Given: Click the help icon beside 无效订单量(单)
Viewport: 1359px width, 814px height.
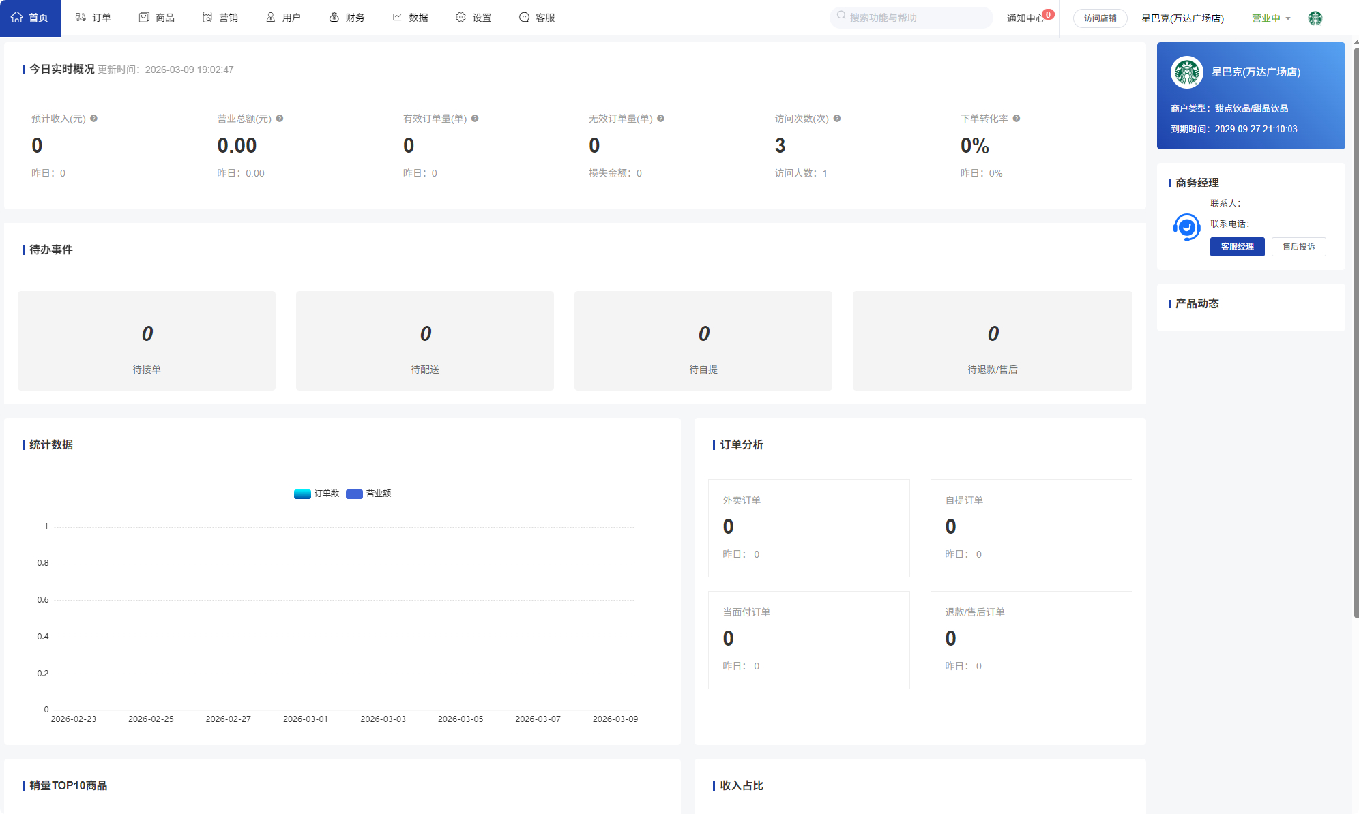Looking at the screenshot, I should [x=660, y=119].
